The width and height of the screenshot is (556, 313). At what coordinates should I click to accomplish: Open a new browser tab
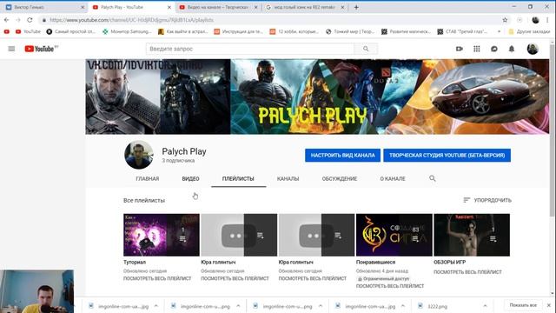click(356, 7)
